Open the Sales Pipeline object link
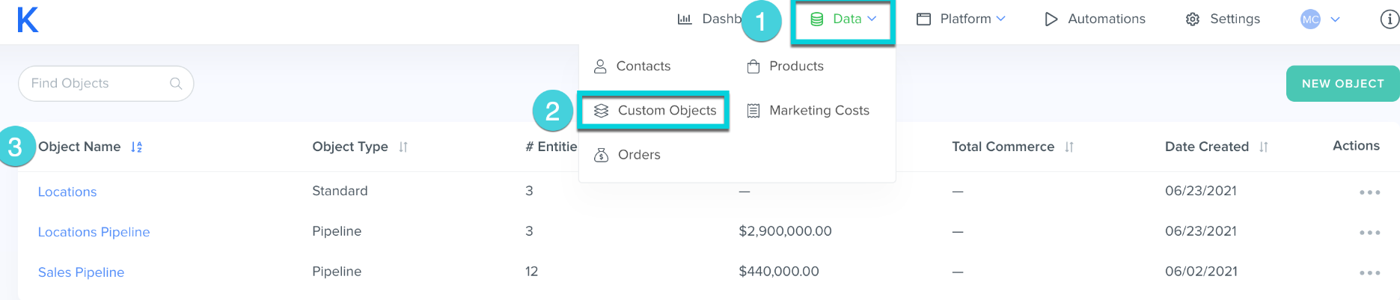 click(x=81, y=272)
